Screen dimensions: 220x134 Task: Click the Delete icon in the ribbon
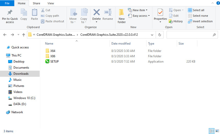(96, 13)
